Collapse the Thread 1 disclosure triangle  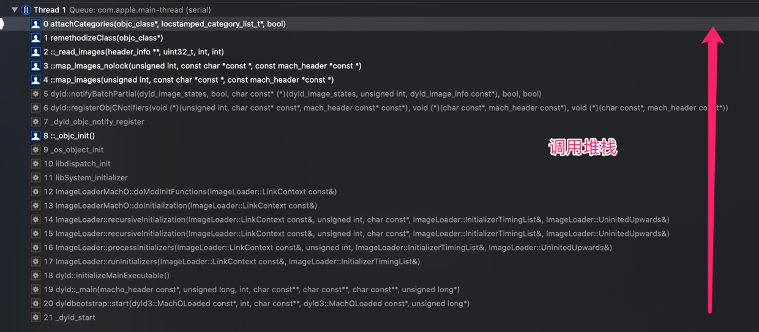pos(15,10)
